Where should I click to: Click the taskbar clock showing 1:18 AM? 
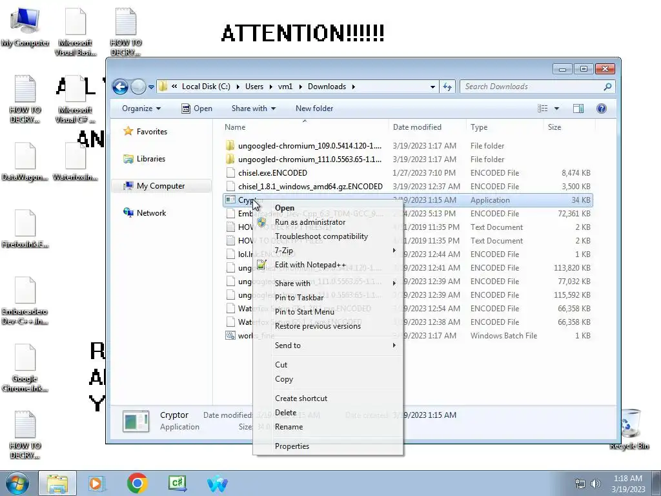(628, 484)
